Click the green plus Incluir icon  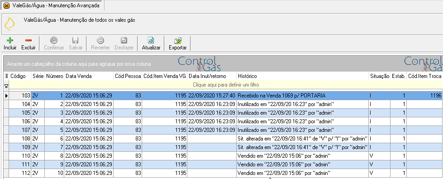pos(10,40)
